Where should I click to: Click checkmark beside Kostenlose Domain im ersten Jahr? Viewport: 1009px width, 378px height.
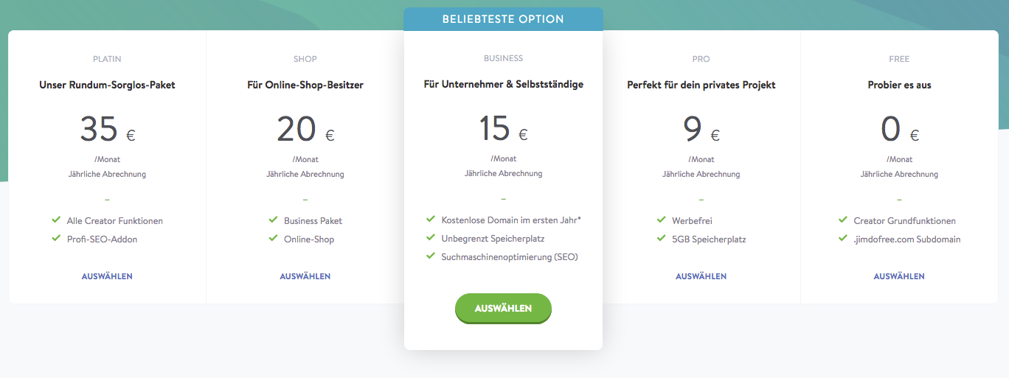431,219
